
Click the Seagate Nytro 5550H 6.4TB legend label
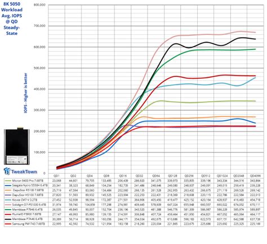coord(30,186)
